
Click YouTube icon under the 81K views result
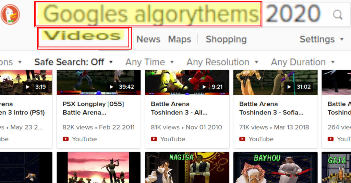tap(154, 139)
